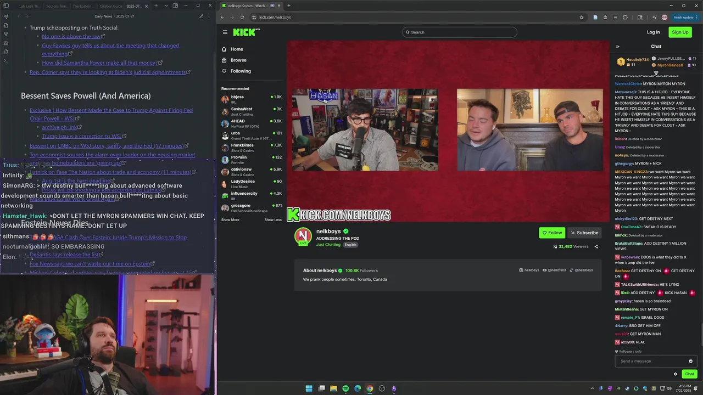Open the nelkboys channel avatar

tap(303, 236)
